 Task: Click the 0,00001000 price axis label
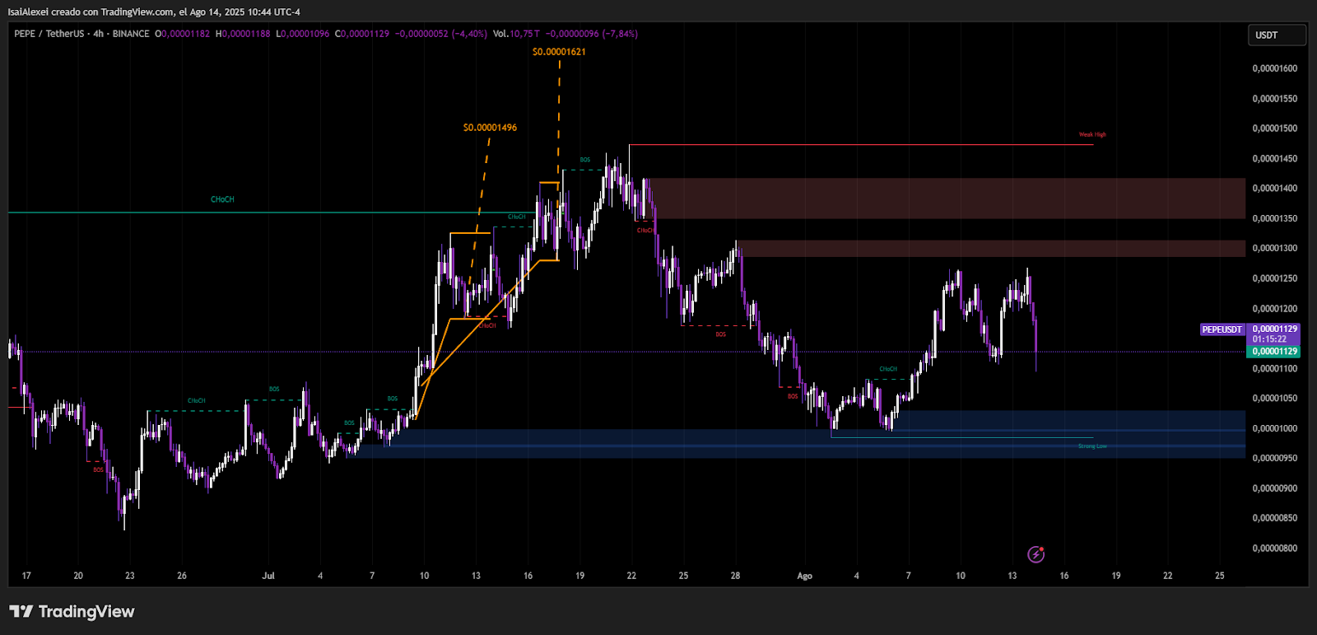[1275, 428]
